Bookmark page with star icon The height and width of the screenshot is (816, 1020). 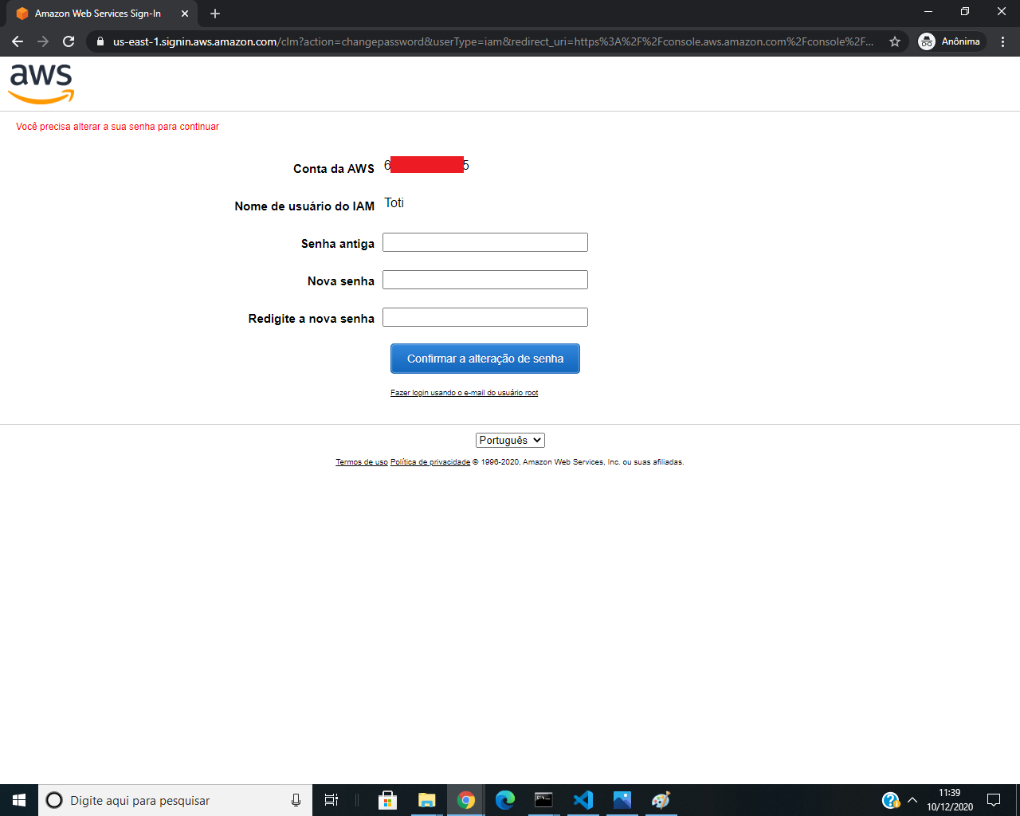(x=895, y=41)
